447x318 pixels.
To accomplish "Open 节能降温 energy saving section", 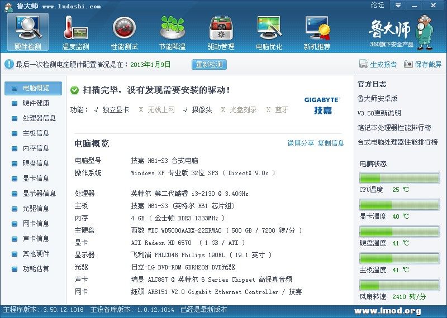I will click(172, 32).
